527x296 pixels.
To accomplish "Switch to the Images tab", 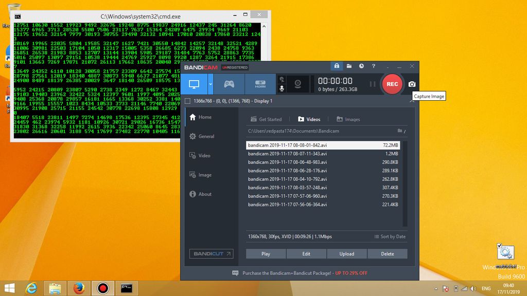I will (348, 119).
